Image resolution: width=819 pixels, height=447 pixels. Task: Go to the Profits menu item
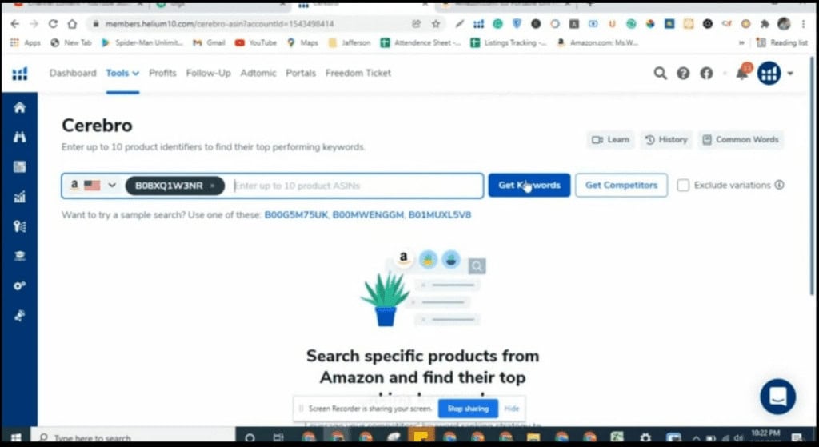pyautogui.click(x=162, y=73)
